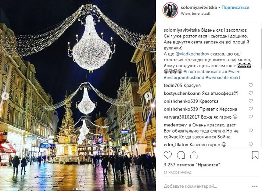The width and height of the screenshot is (262, 191).
Task: View the 3 257 likes list
Action: click(192, 165)
